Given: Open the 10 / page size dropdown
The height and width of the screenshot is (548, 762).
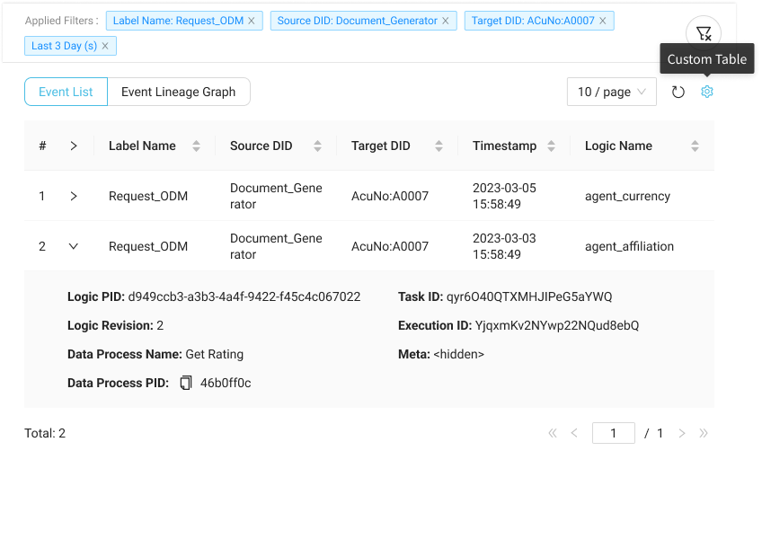Looking at the screenshot, I should (x=611, y=92).
